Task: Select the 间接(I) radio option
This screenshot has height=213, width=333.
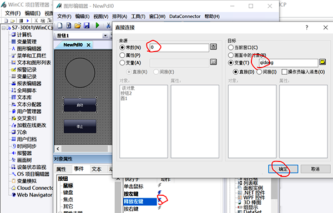Action: (x=259, y=72)
